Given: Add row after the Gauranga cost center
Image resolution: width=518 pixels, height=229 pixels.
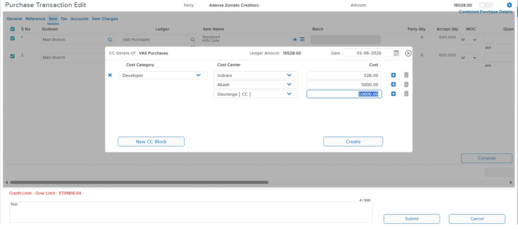Looking at the screenshot, I should click(x=393, y=94).
